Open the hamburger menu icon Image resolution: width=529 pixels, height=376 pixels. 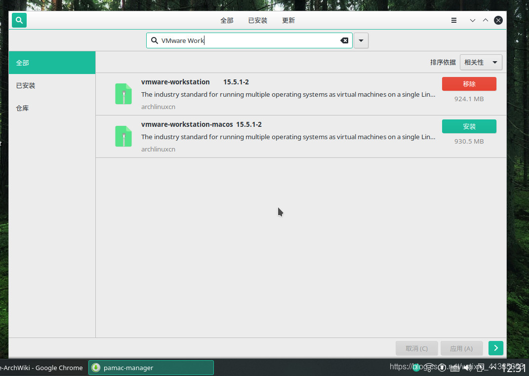point(454,20)
